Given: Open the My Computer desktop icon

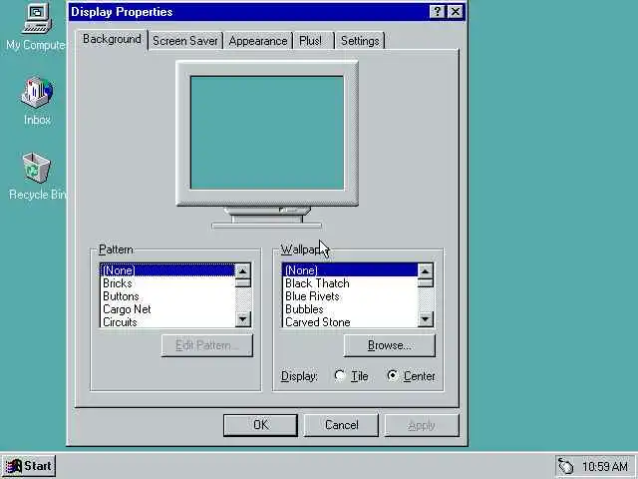Looking at the screenshot, I should 37,26.
